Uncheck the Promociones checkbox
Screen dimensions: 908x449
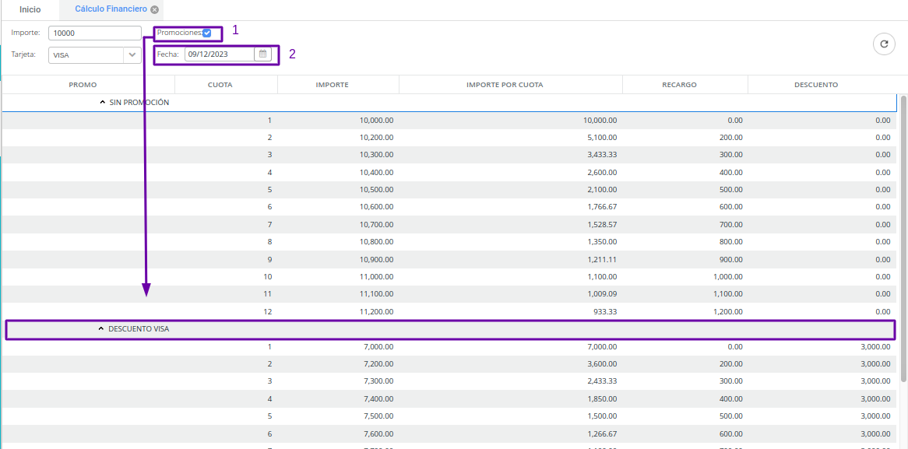(206, 33)
